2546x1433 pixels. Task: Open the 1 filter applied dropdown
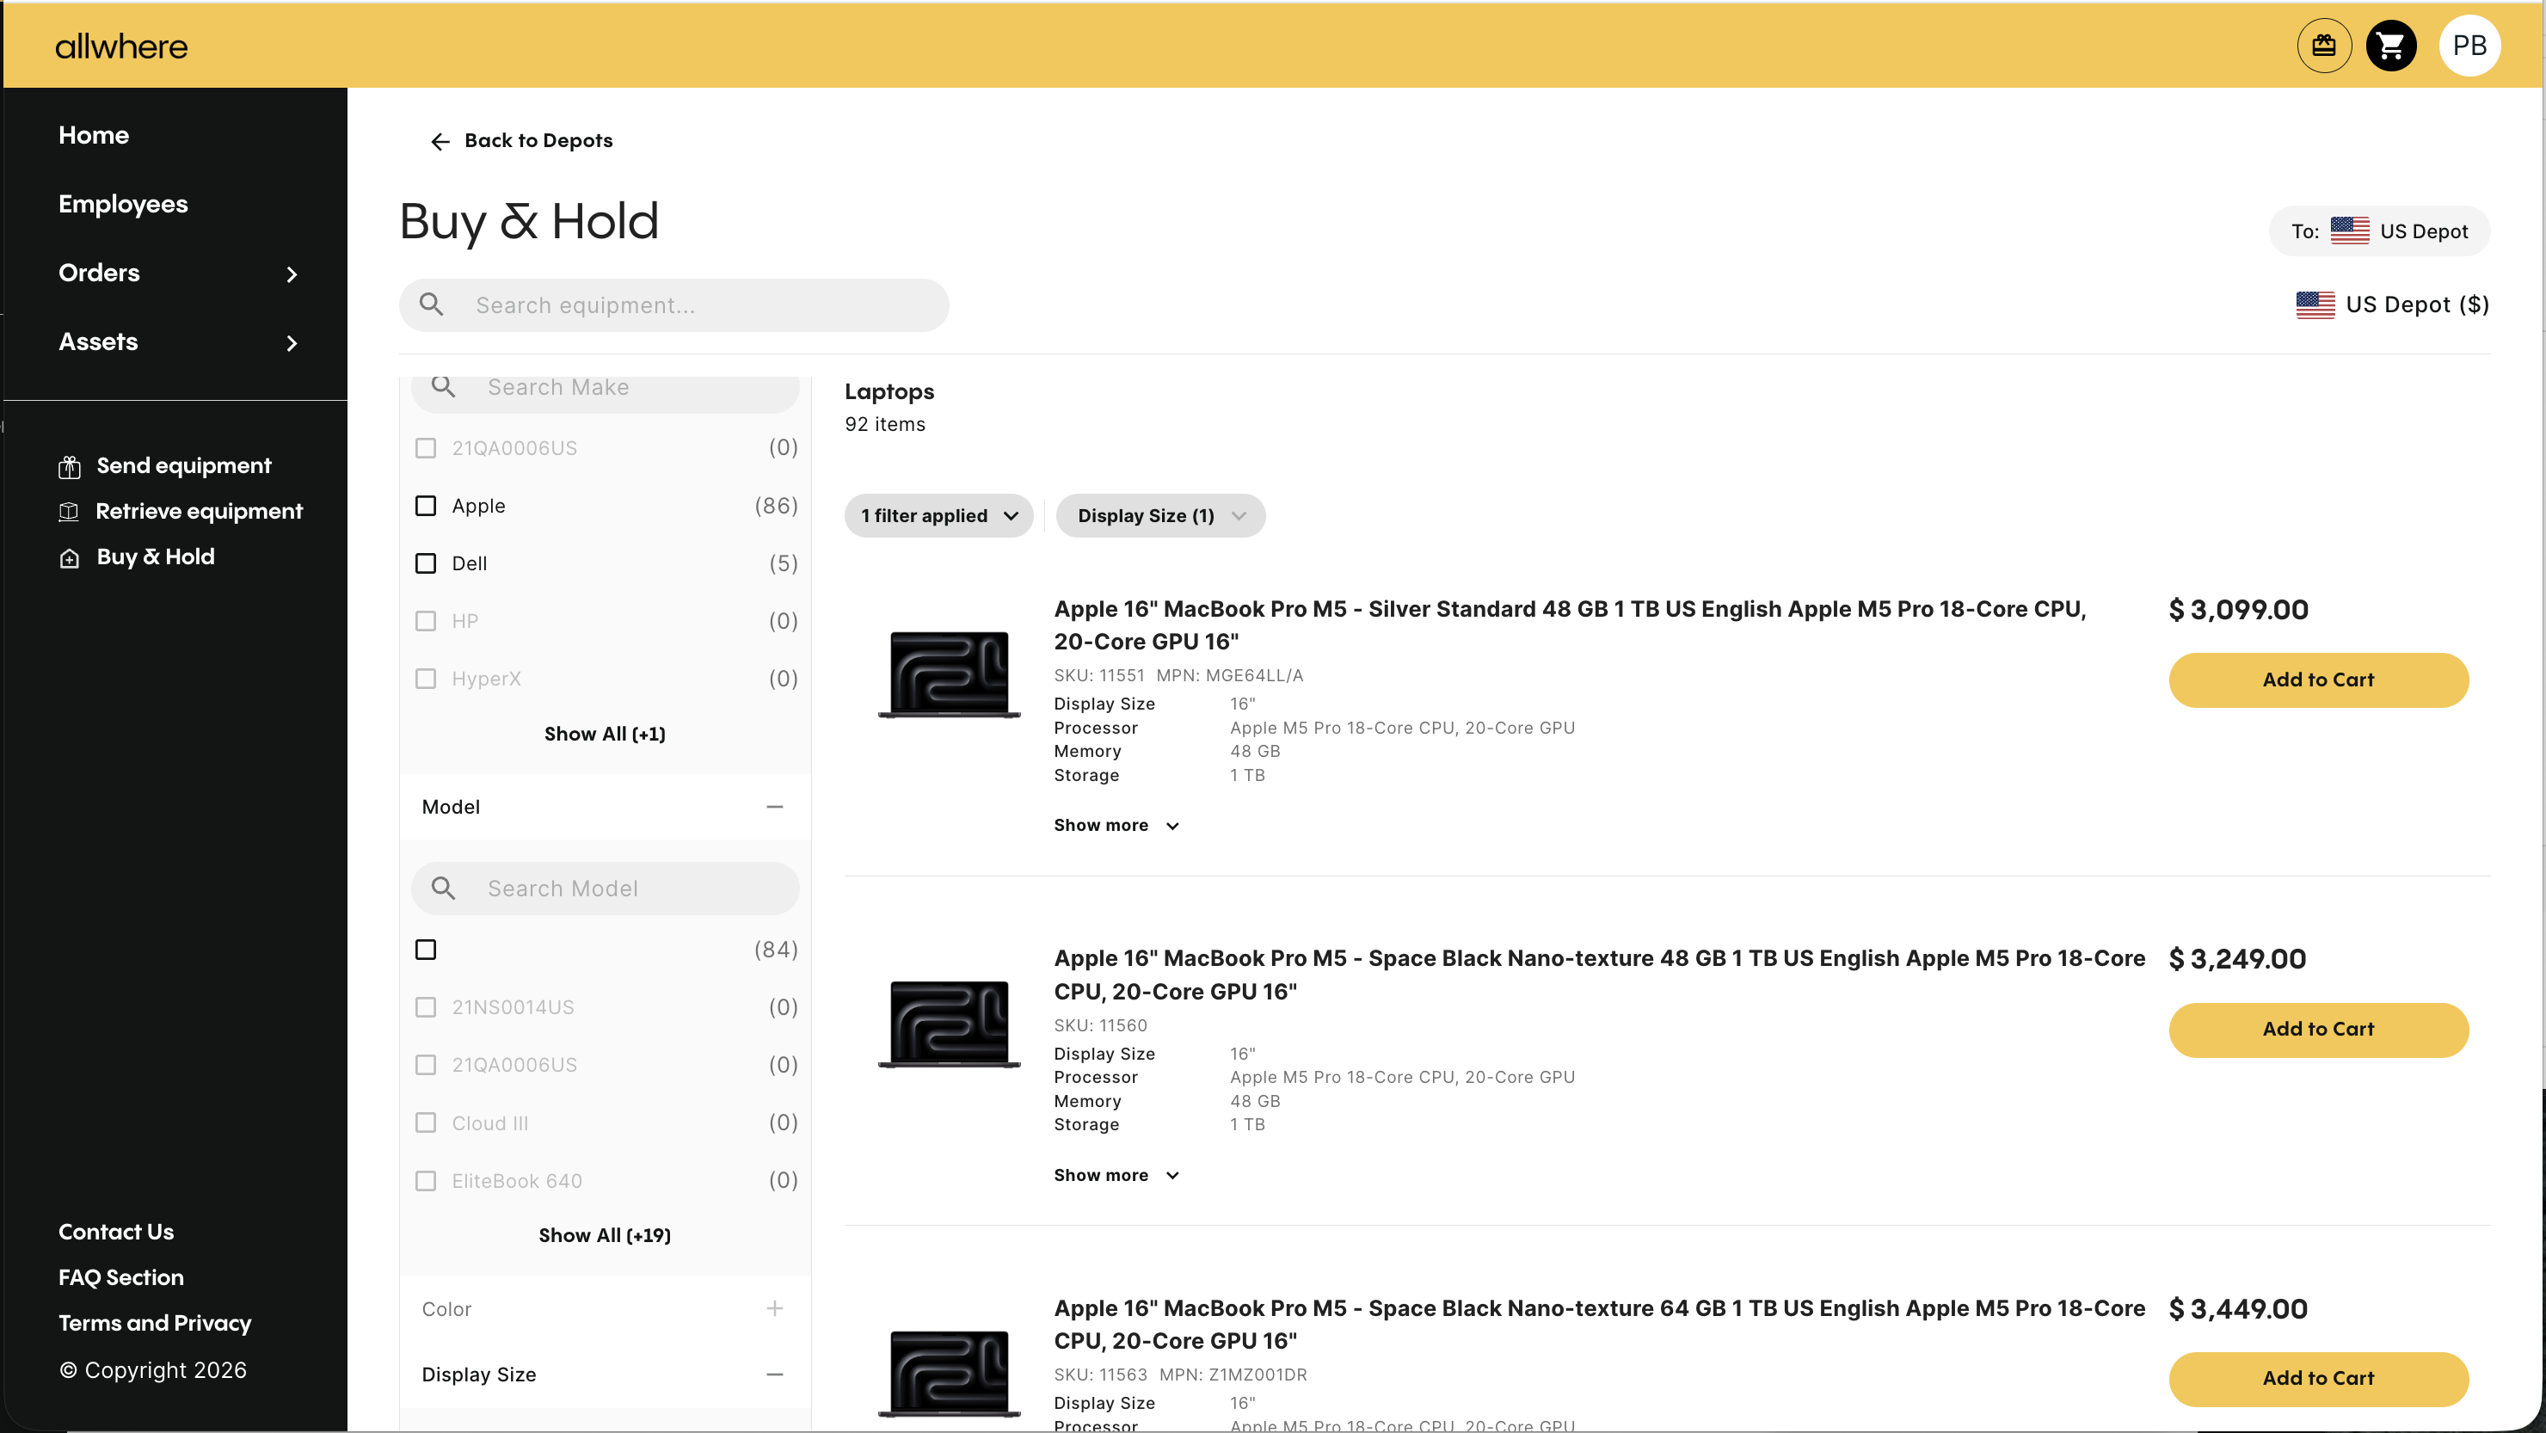tap(939, 516)
